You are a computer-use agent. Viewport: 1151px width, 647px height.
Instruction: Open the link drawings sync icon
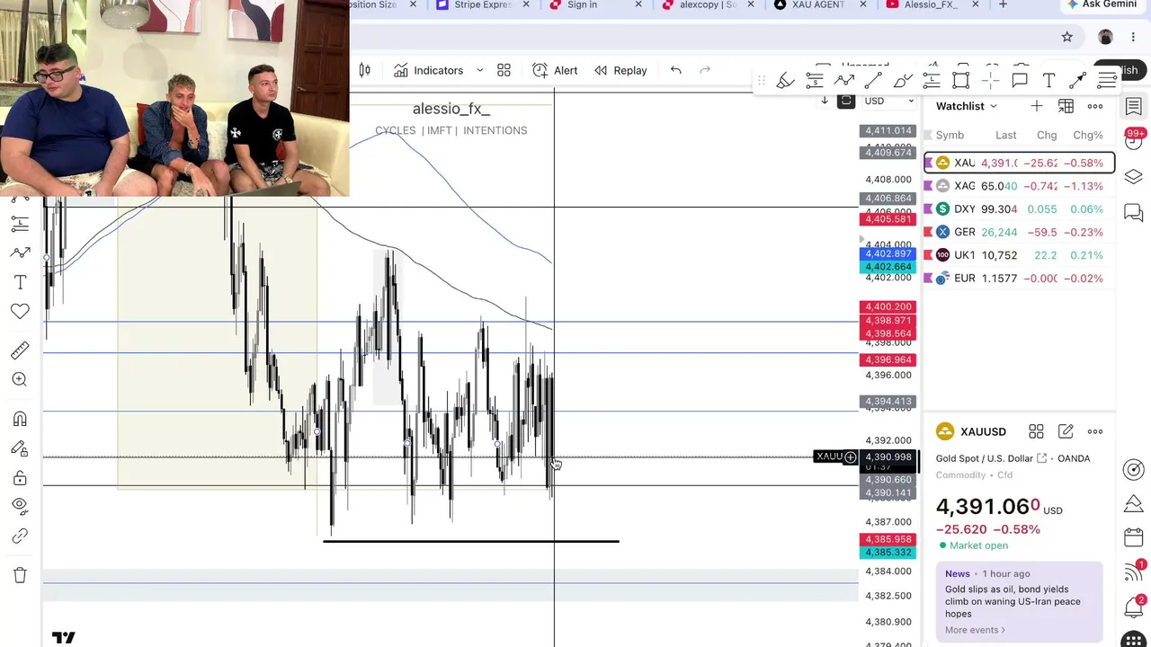[x=20, y=536]
